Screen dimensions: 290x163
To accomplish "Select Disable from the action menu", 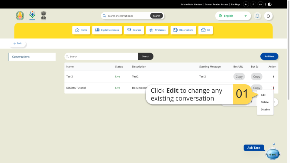I will coord(265,110).
